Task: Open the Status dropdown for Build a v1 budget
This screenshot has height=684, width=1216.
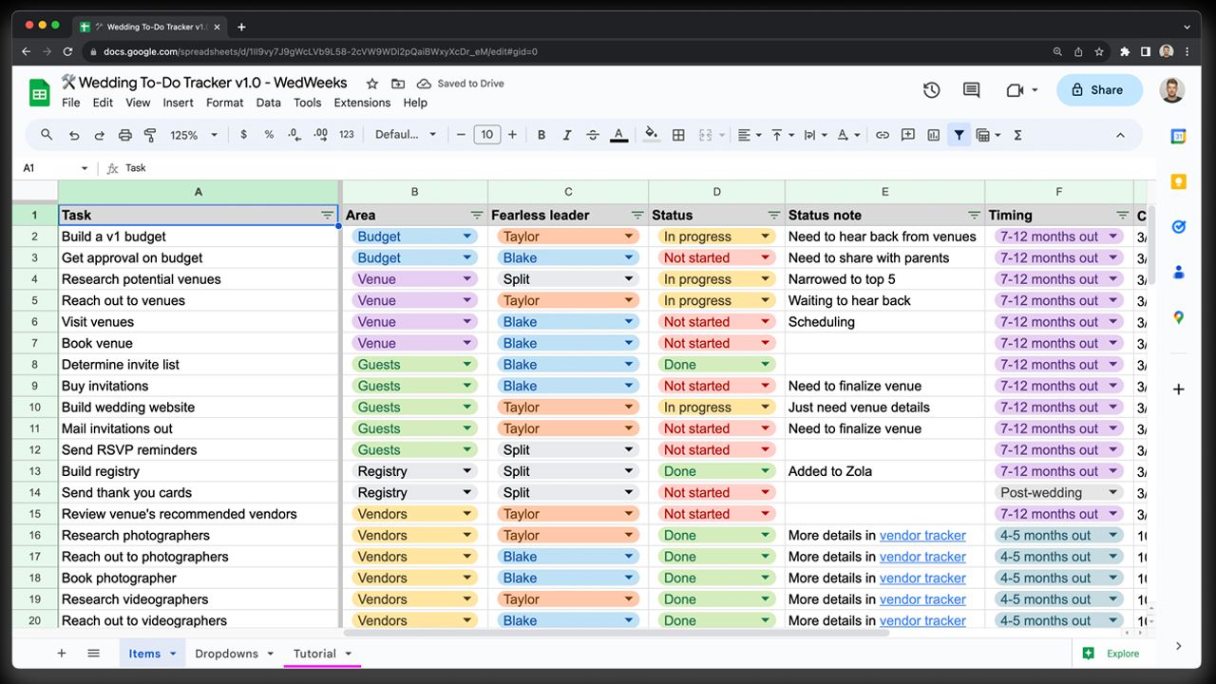Action: 765,236
